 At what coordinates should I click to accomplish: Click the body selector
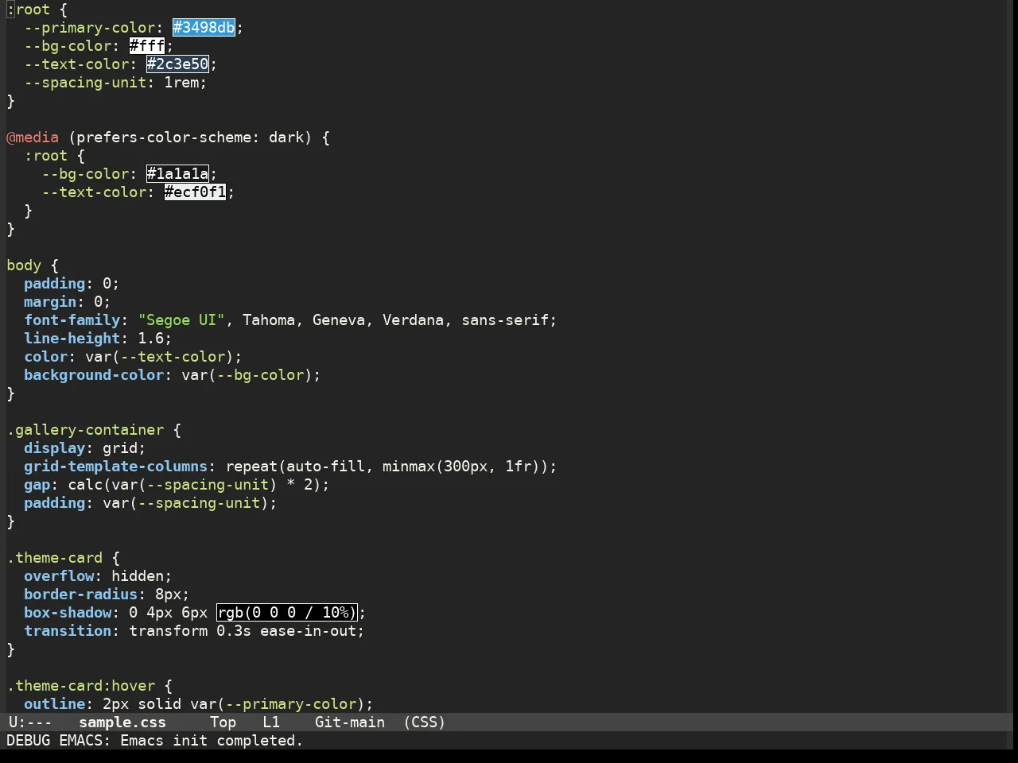click(24, 265)
